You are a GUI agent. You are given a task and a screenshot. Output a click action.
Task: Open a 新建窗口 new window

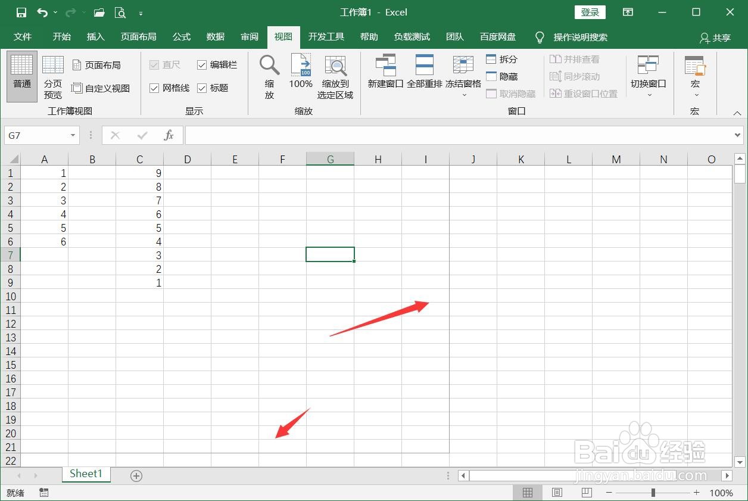385,71
